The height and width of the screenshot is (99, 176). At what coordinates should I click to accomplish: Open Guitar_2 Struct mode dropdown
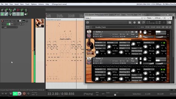(x=112, y=69)
